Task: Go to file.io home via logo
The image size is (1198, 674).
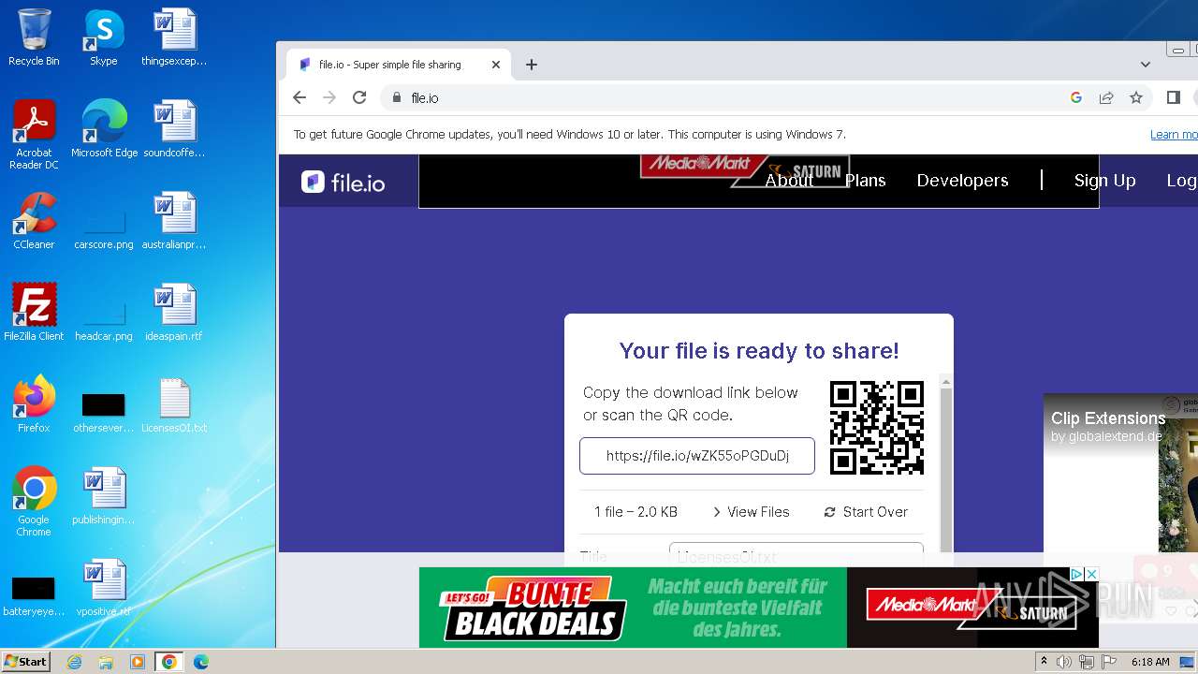Action: tap(343, 183)
